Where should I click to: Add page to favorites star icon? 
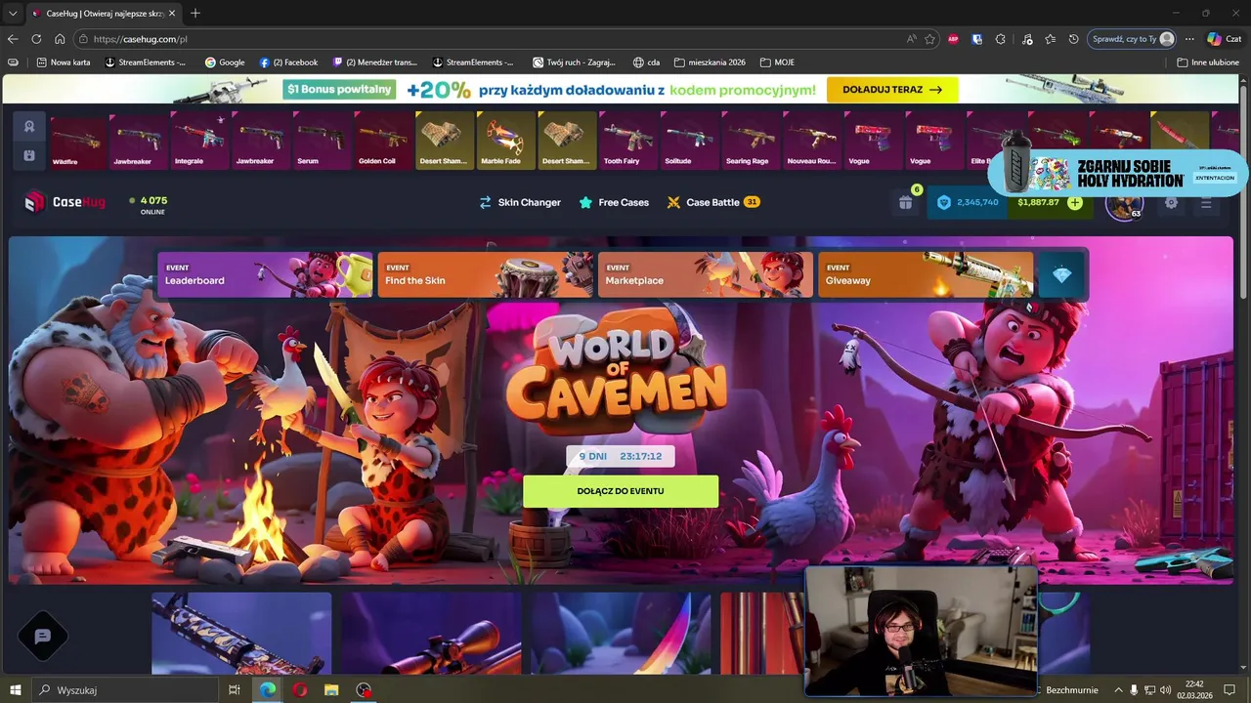929,39
